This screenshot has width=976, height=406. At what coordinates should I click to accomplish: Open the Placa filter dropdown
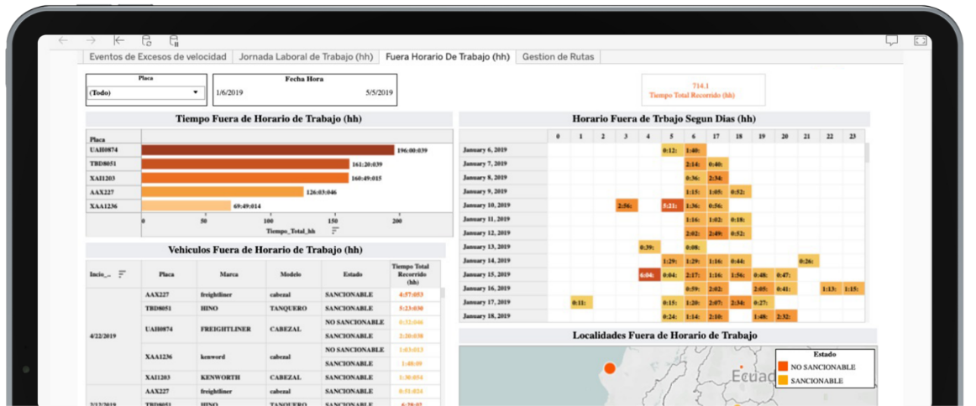(145, 93)
